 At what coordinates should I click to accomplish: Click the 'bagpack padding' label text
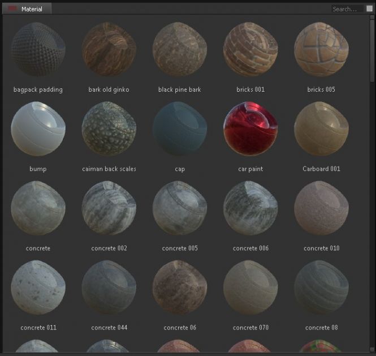tap(38, 90)
